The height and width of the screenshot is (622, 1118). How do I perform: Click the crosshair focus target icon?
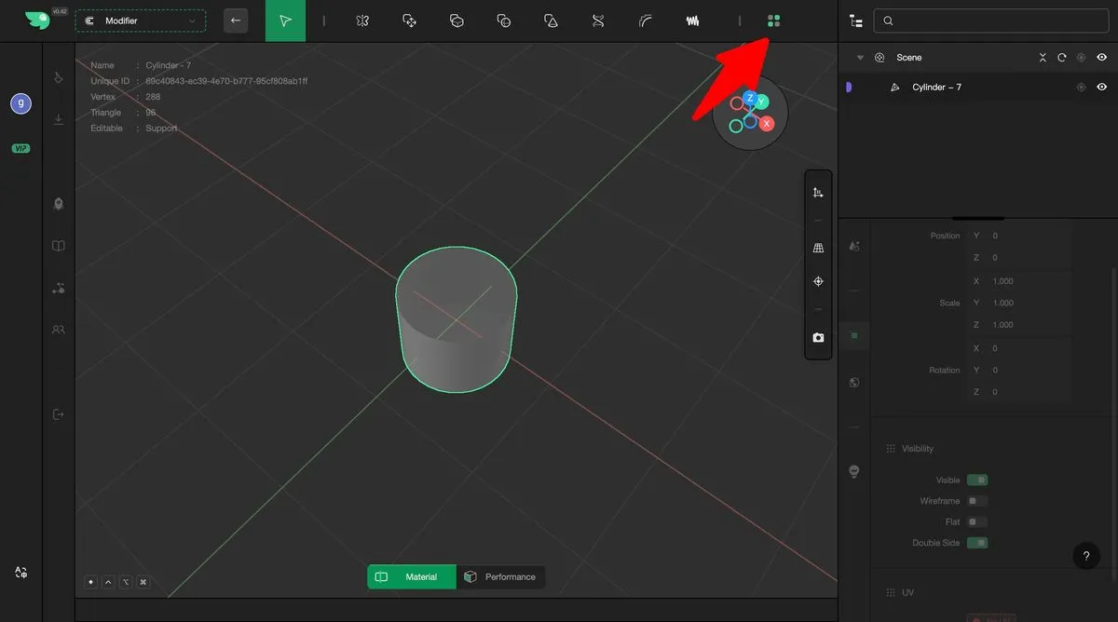[x=818, y=281]
